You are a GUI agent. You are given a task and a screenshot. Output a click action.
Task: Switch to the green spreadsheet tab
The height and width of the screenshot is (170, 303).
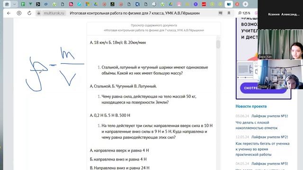pyautogui.click(x=23, y=4)
